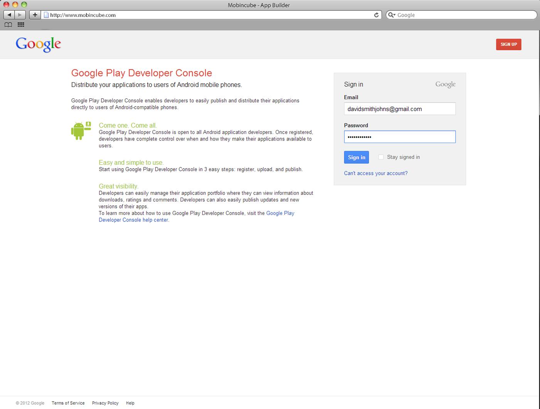Click the green Android robot icon

point(81,130)
